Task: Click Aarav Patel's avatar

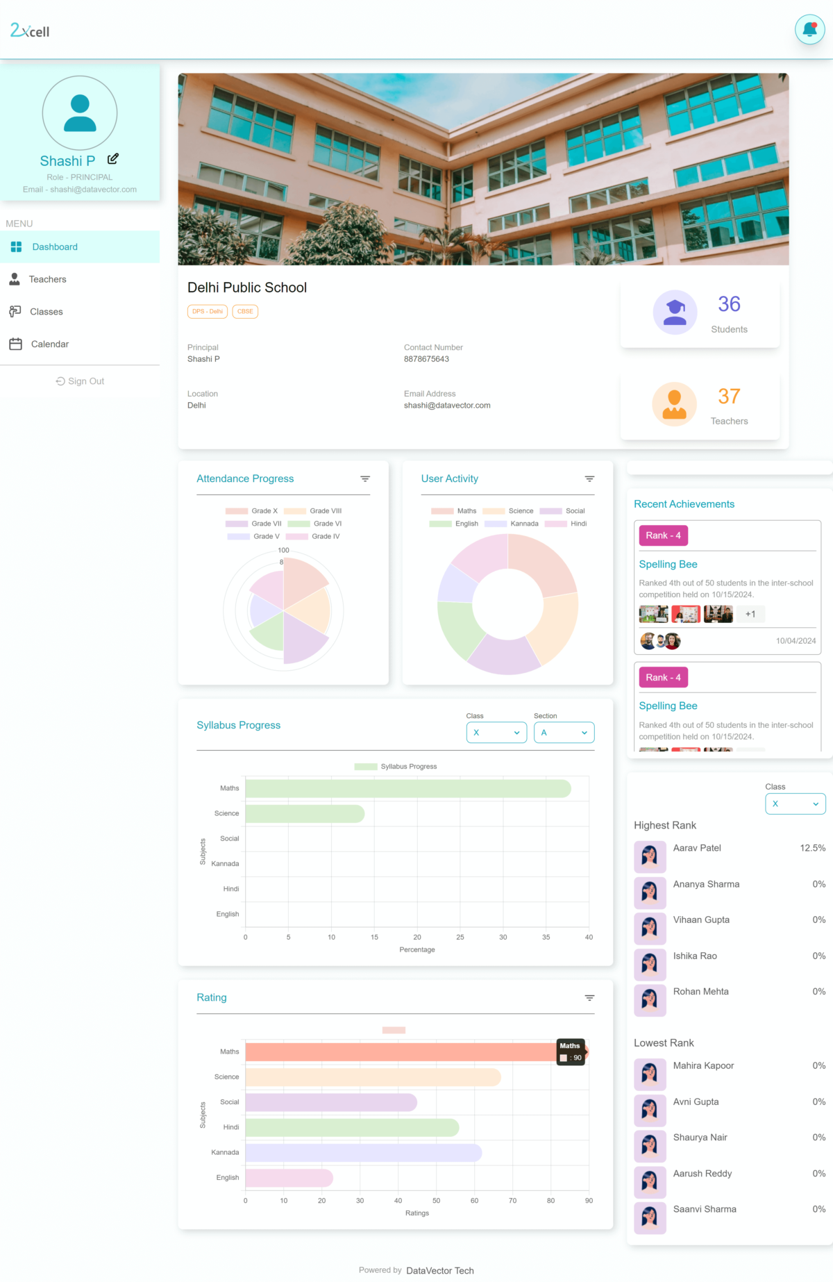Action: 650,856
